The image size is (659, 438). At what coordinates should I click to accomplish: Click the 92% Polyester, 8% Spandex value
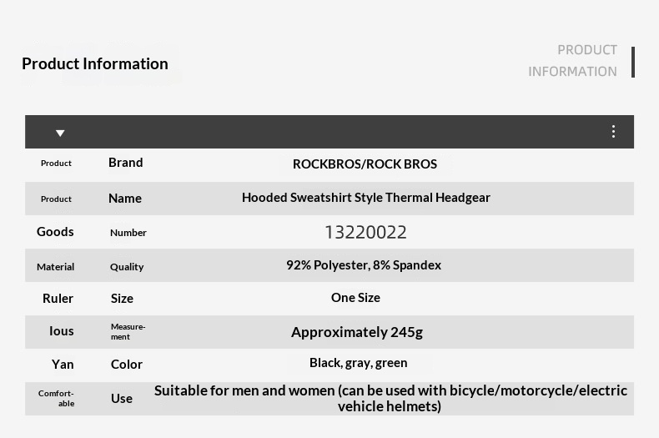point(364,265)
